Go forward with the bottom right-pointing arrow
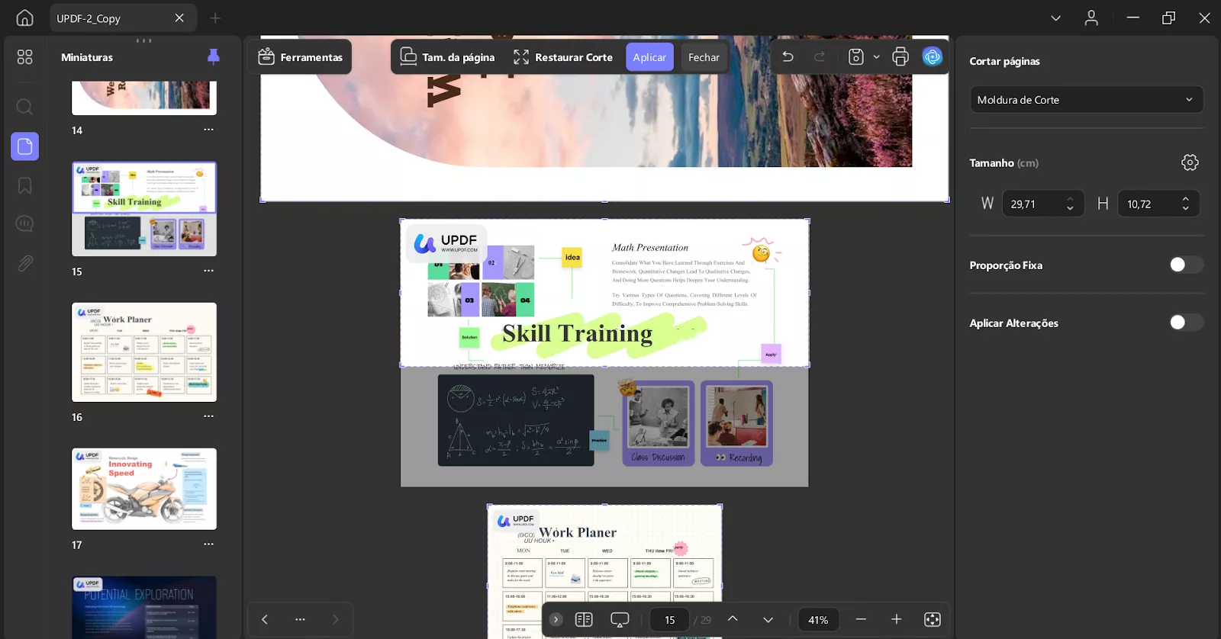 pos(335,619)
